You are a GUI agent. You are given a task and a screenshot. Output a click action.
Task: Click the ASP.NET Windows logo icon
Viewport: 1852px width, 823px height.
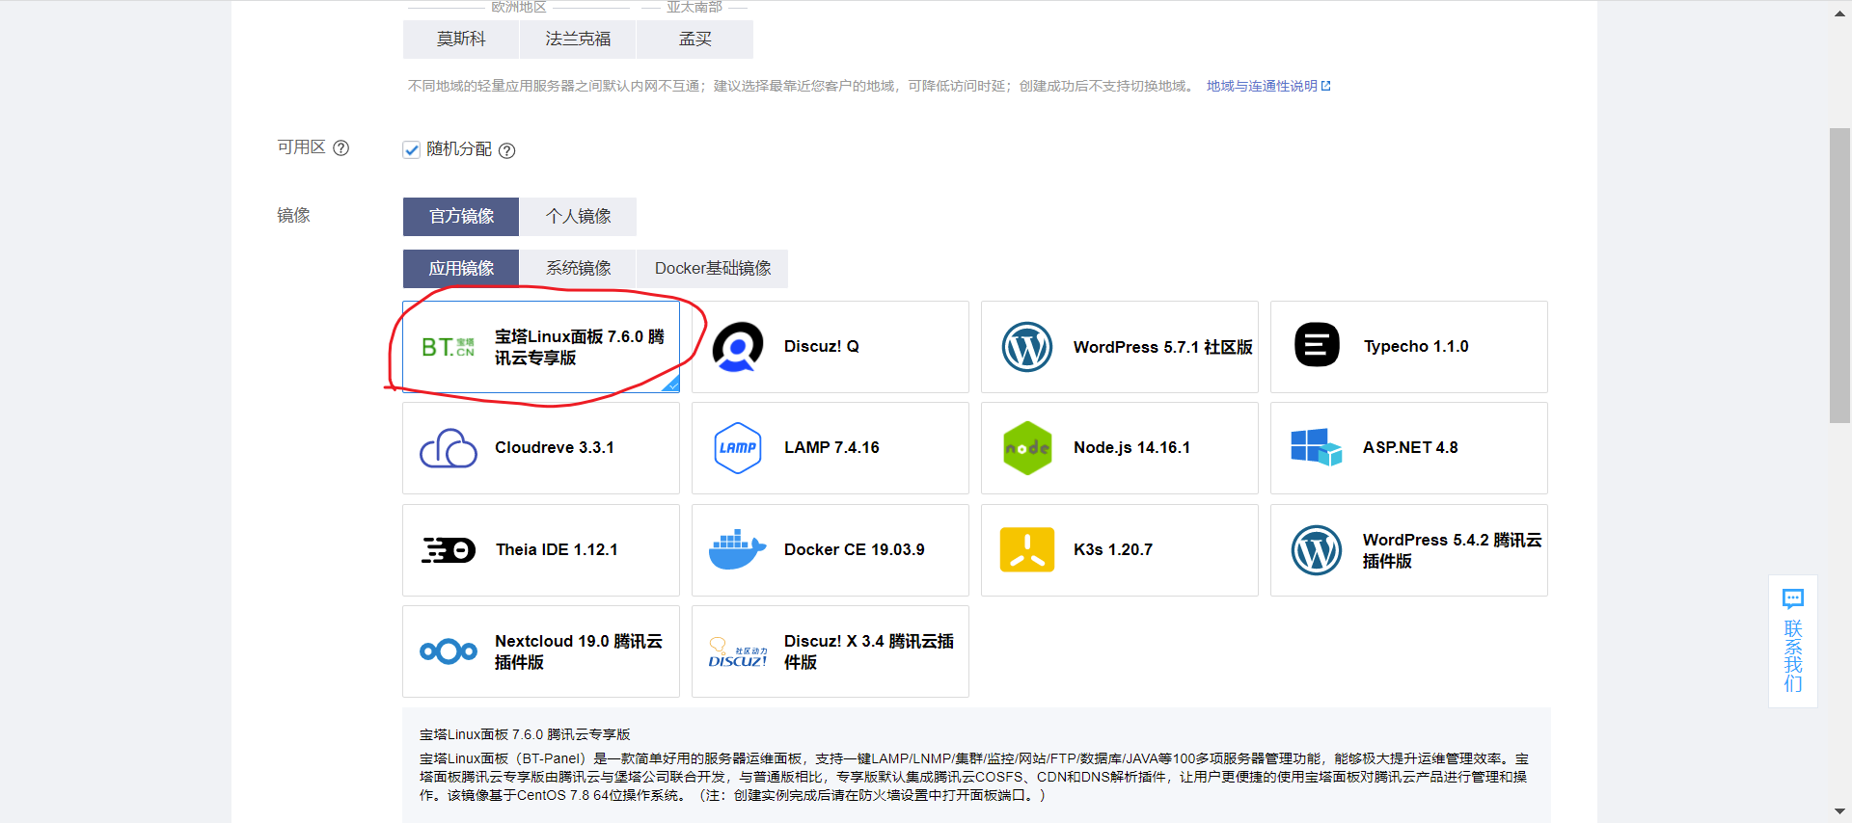[1316, 448]
